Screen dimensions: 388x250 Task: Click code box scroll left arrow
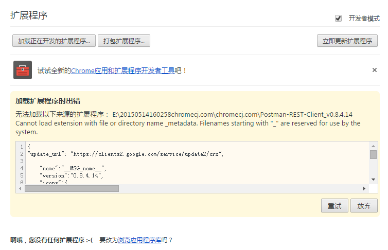[20, 189]
